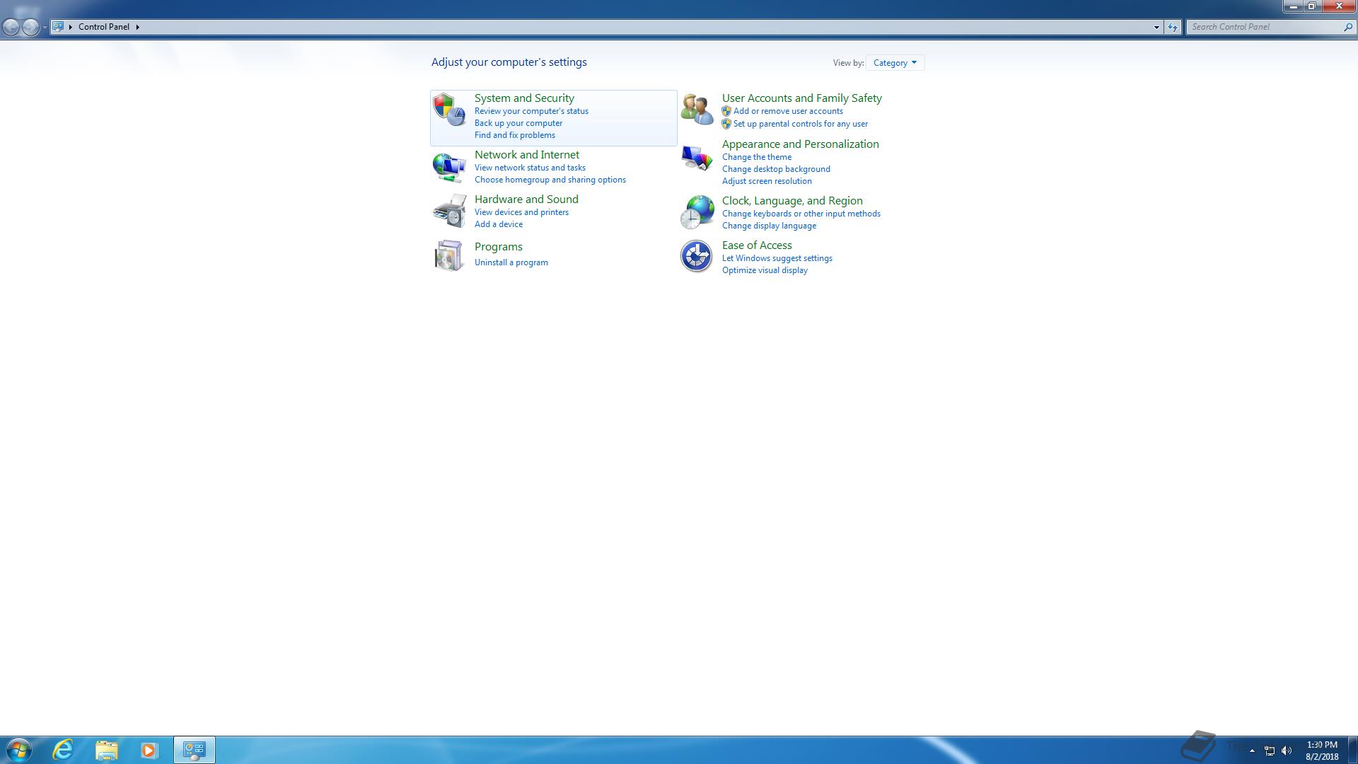This screenshot has width=1358, height=764.
Task: Click the Control Panel breadcrumb text
Action: pos(104,27)
